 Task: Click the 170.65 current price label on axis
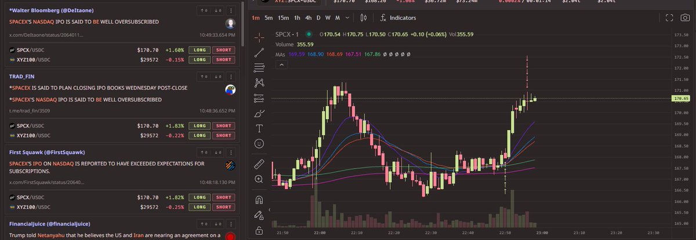pos(681,99)
